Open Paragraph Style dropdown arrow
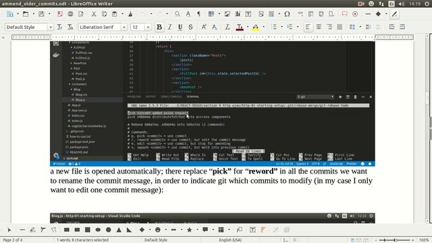432x243 pixels. click(51, 27)
